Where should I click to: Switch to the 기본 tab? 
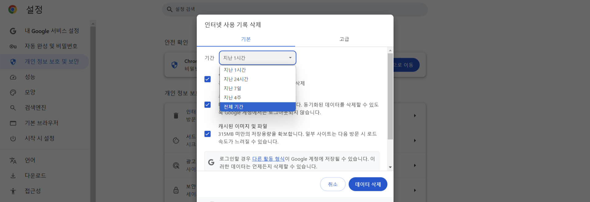tap(246, 39)
